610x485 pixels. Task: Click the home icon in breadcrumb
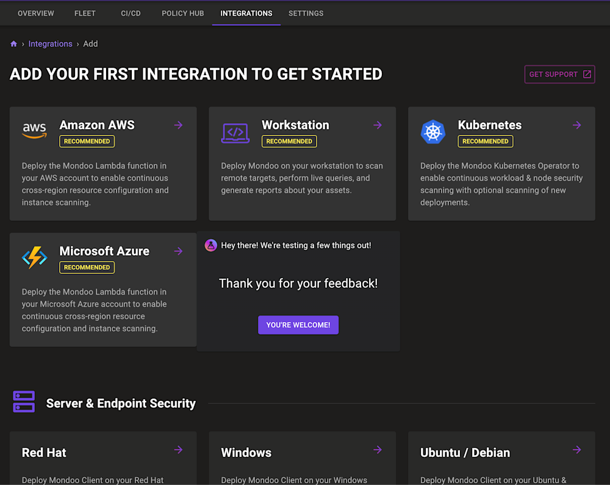13,44
